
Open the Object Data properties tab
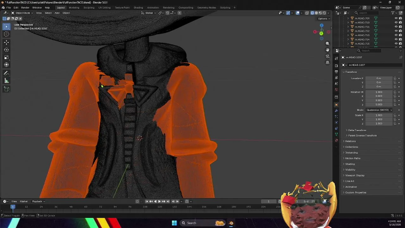[x=336, y=134]
